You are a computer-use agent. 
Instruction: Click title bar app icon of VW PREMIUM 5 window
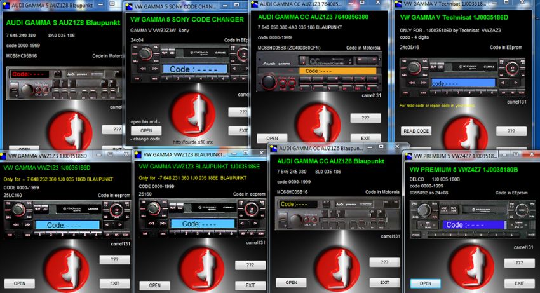(408, 156)
